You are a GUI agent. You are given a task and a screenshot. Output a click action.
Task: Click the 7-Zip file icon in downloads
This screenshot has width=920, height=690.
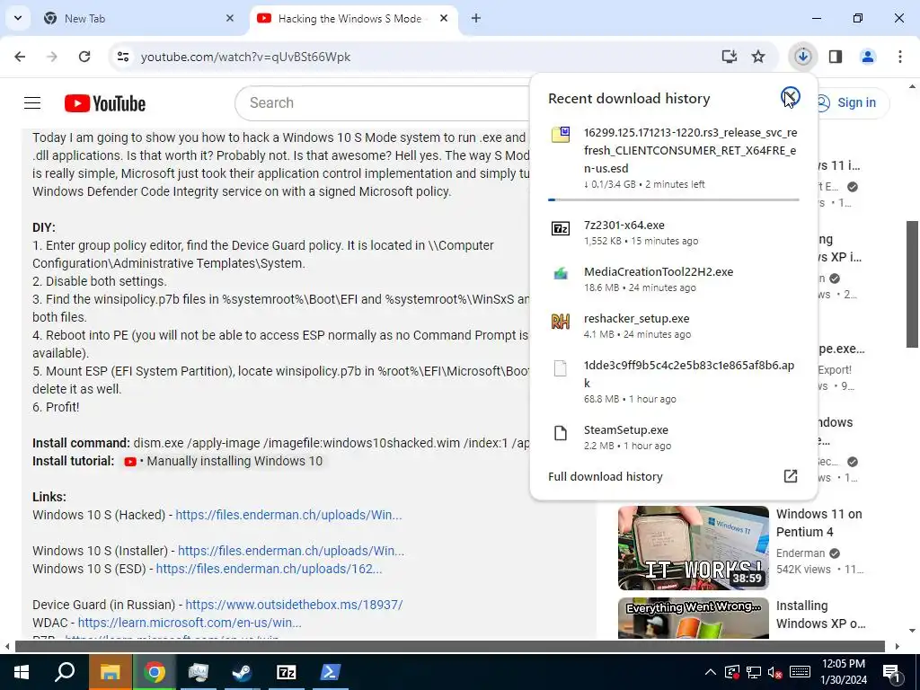(561, 228)
